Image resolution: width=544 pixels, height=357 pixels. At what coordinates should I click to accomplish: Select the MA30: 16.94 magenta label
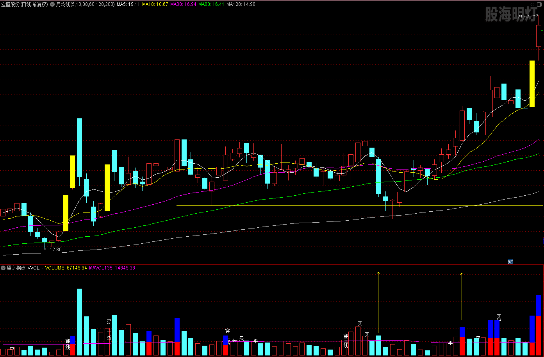pyautogui.click(x=183, y=4)
